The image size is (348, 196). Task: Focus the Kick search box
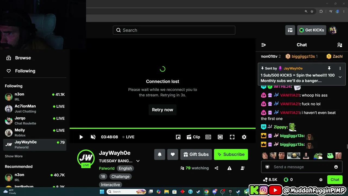click(x=174, y=30)
